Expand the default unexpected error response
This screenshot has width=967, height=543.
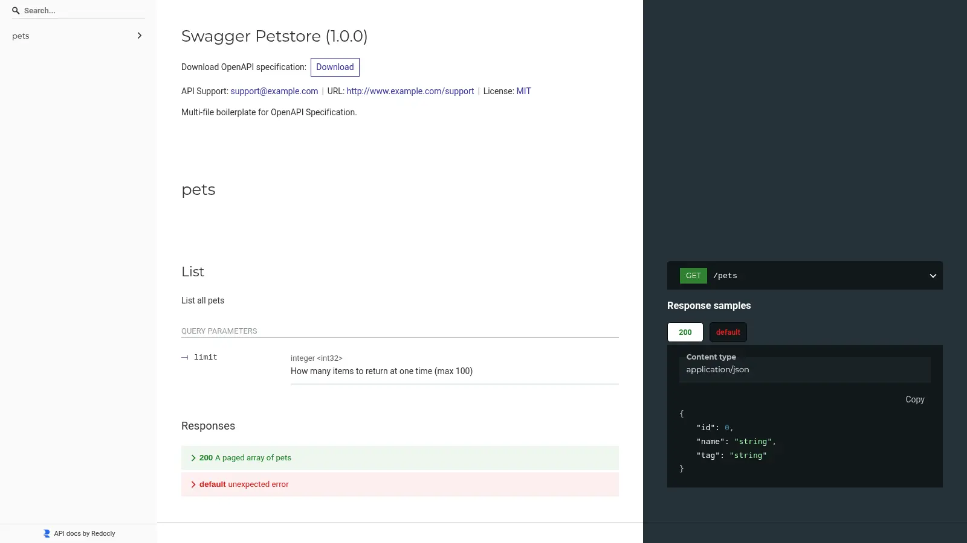[400, 484]
